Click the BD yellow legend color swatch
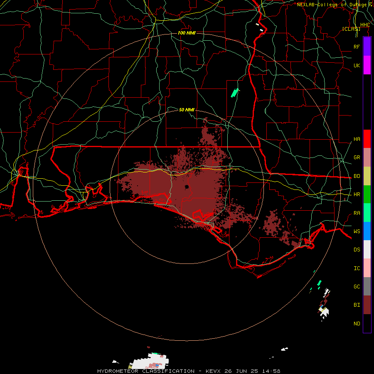This screenshot has width=374, height=374. (x=367, y=176)
